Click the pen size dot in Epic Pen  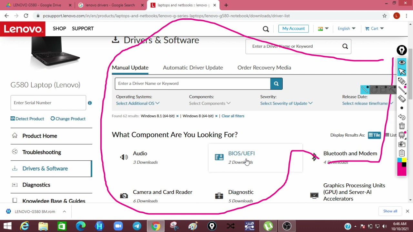[x=402, y=108]
